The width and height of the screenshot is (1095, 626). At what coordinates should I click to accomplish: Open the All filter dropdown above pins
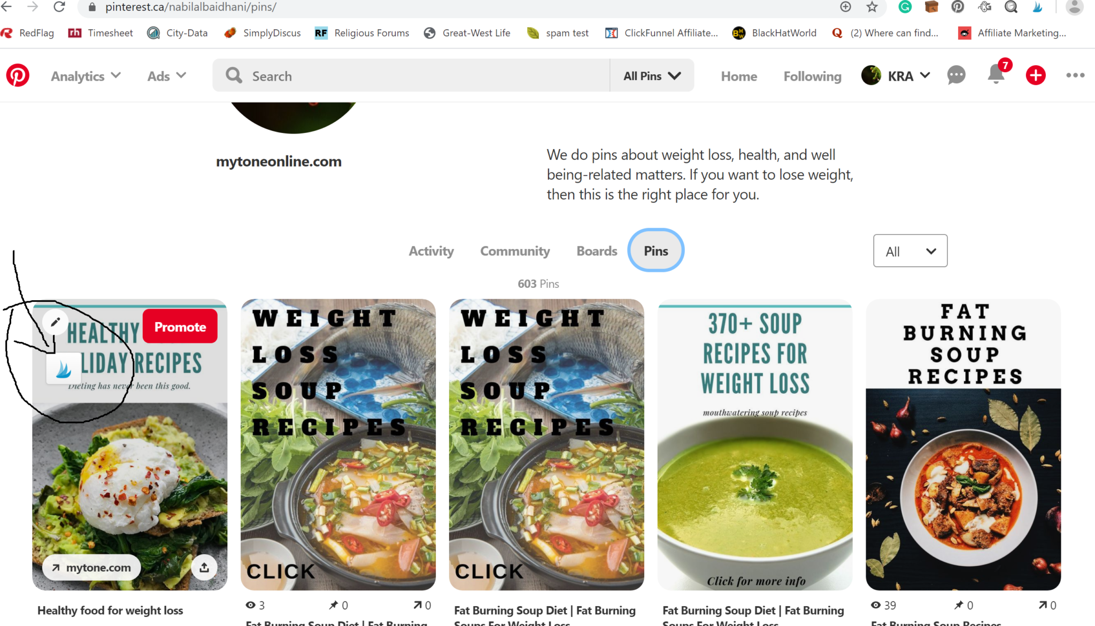tap(910, 251)
